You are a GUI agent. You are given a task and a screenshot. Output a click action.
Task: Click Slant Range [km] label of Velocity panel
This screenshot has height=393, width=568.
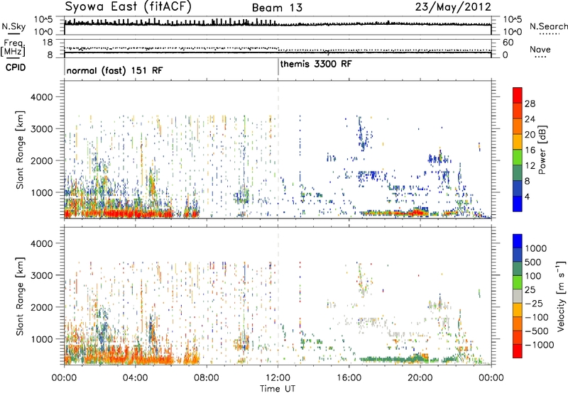click(20, 297)
